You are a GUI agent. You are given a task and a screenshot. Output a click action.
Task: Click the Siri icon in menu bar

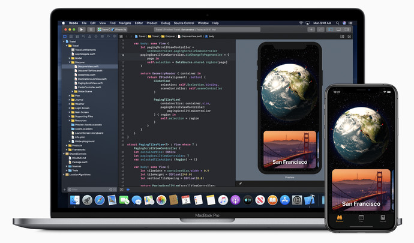click(344, 23)
